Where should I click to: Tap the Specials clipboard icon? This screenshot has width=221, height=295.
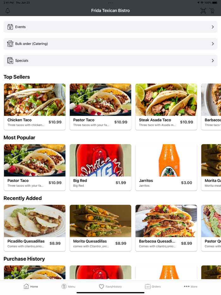click(10, 61)
